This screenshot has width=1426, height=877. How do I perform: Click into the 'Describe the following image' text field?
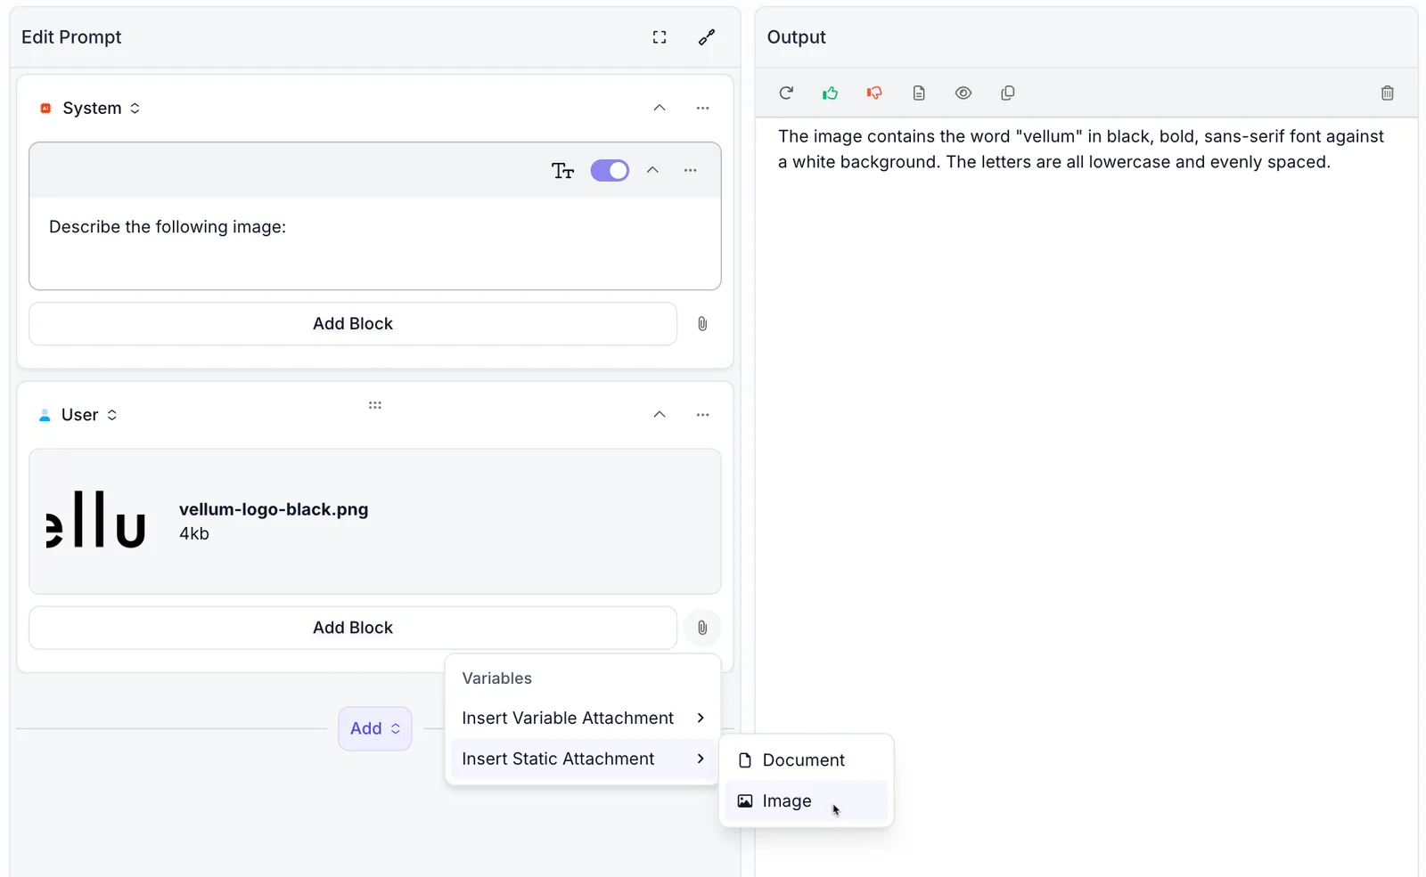coord(375,243)
